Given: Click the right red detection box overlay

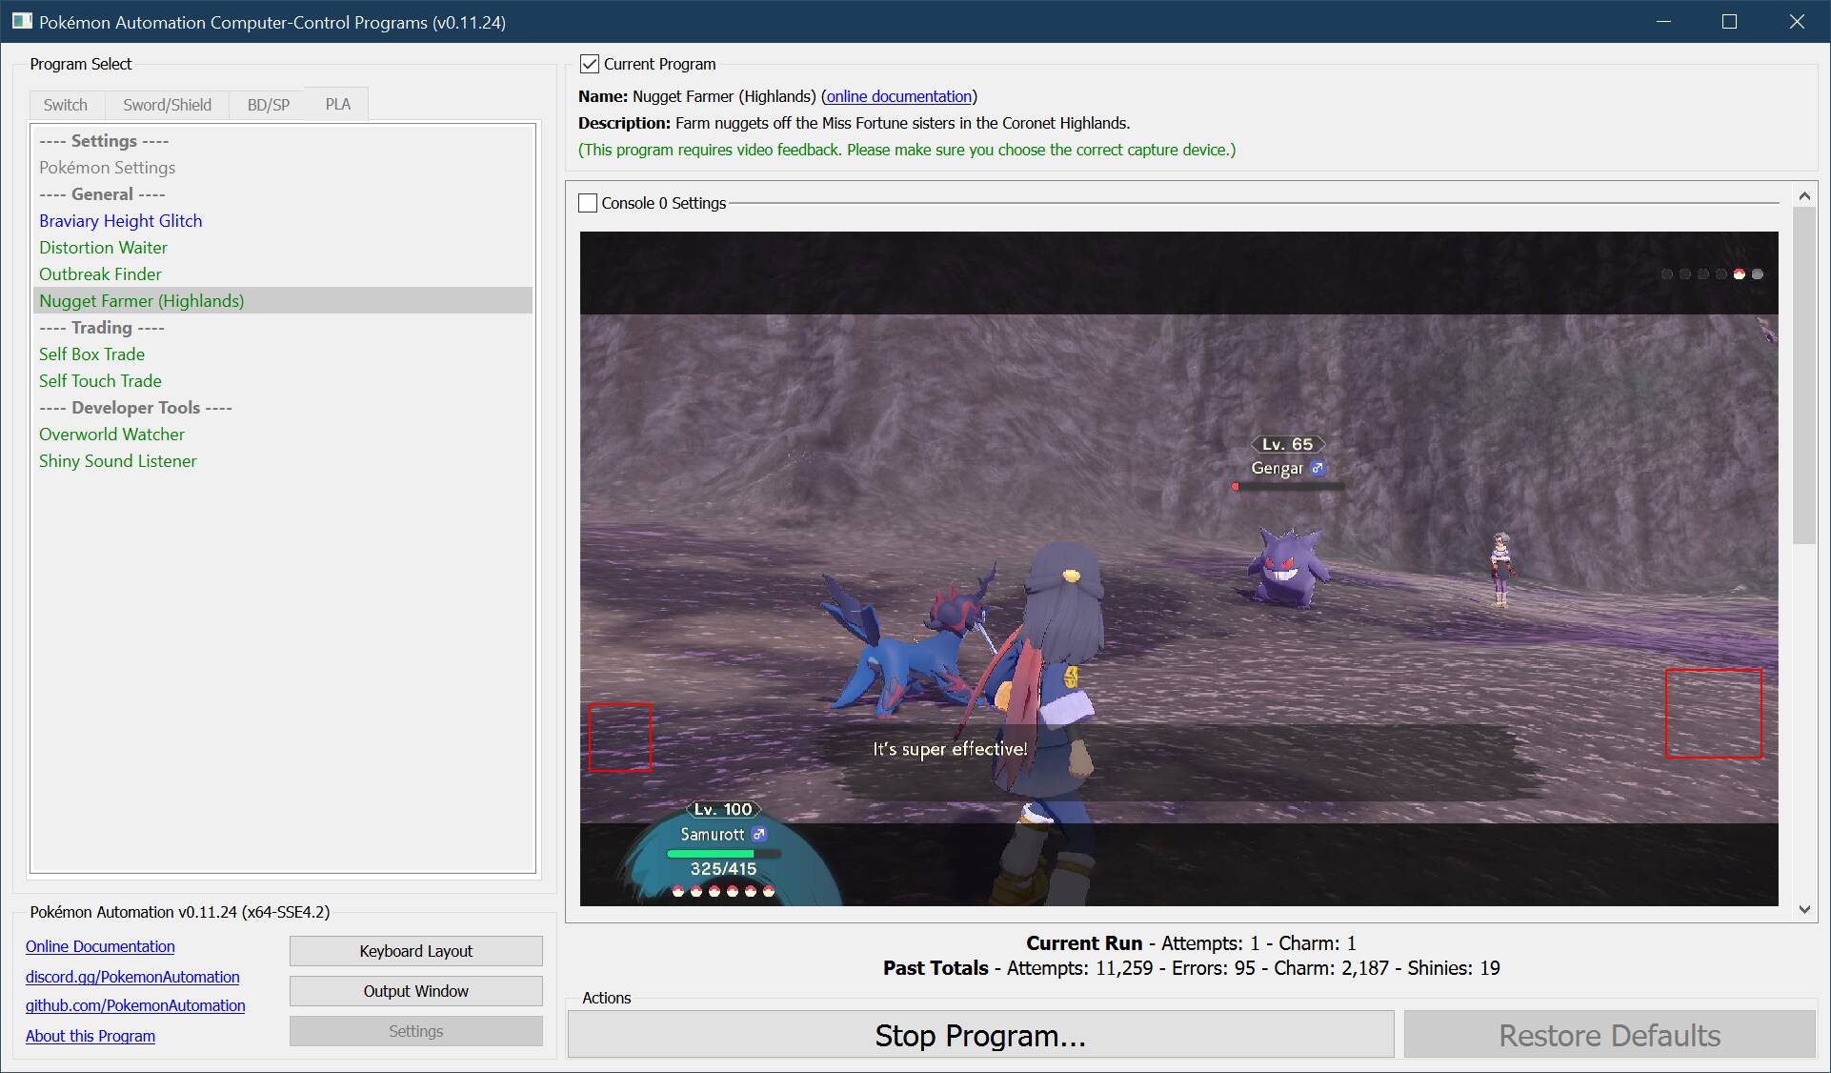Looking at the screenshot, I should 1713,714.
